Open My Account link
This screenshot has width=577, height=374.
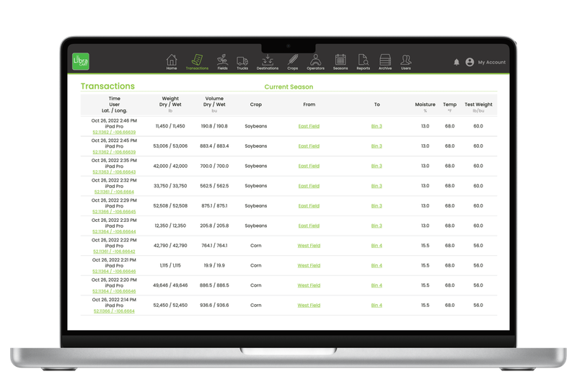(492, 62)
